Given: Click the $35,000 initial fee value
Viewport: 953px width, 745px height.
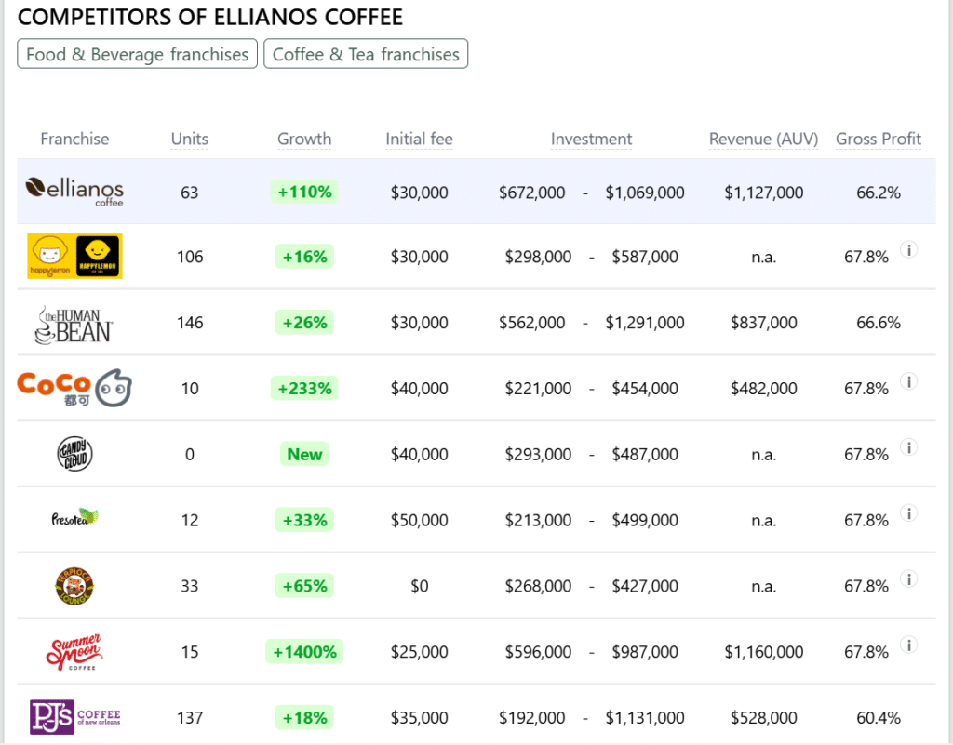Looking at the screenshot, I should (x=420, y=718).
